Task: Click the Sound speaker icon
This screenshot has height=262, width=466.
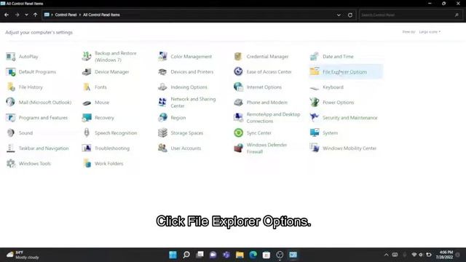Action: point(11,132)
